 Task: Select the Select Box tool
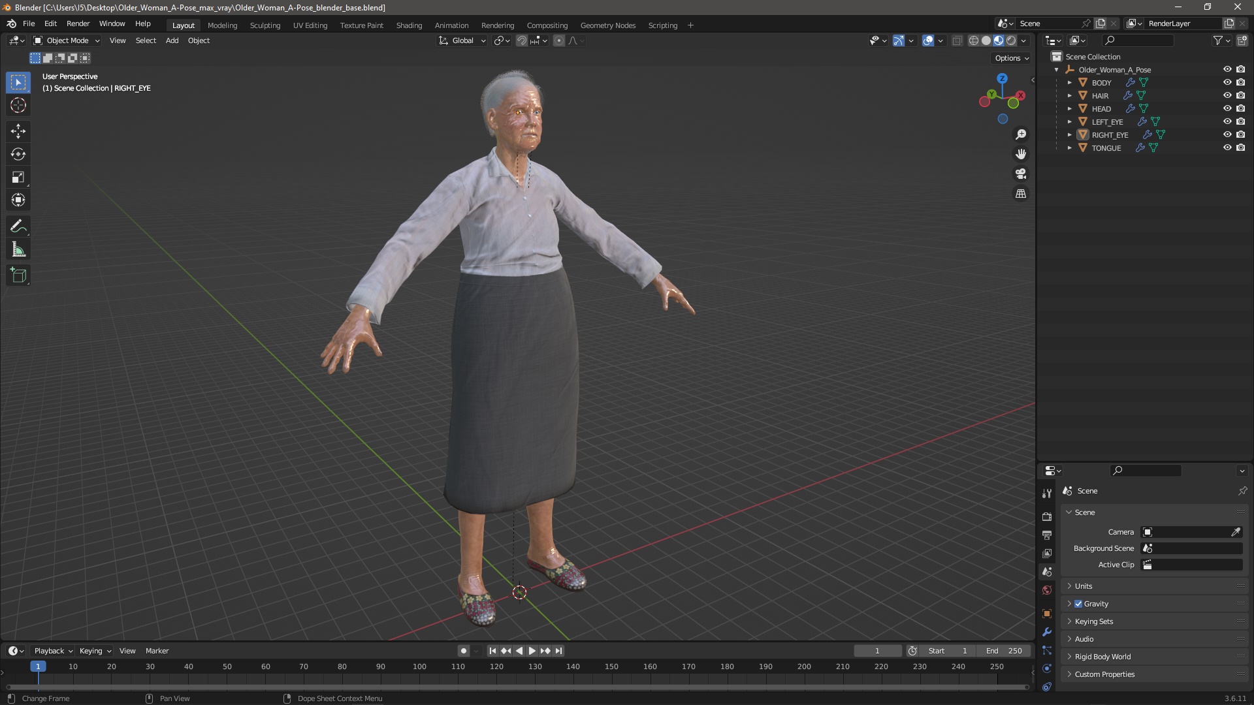[18, 82]
